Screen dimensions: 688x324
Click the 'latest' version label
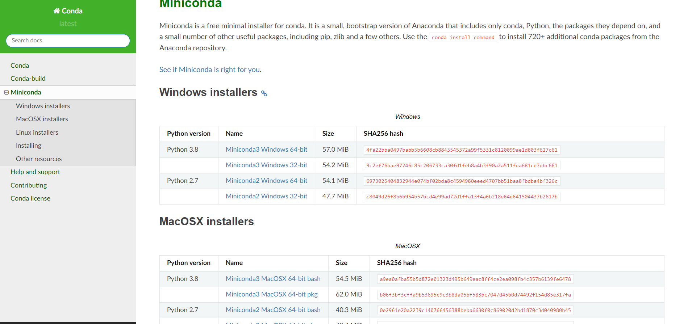coord(68,24)
